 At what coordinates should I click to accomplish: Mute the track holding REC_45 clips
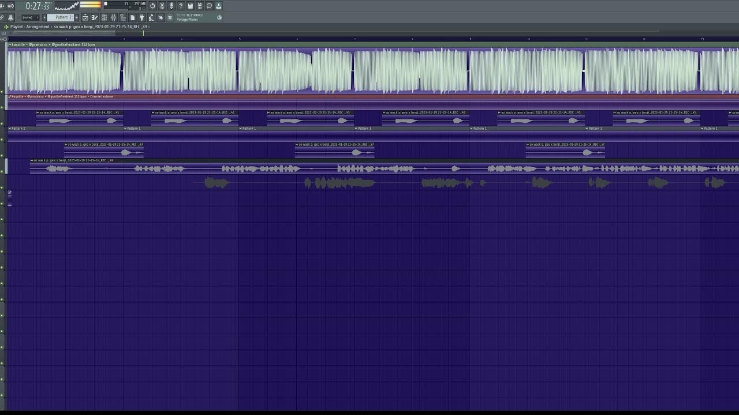(x=2, y=123)
